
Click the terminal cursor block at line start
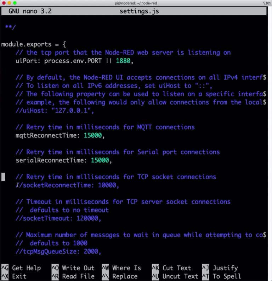(3, 177)
